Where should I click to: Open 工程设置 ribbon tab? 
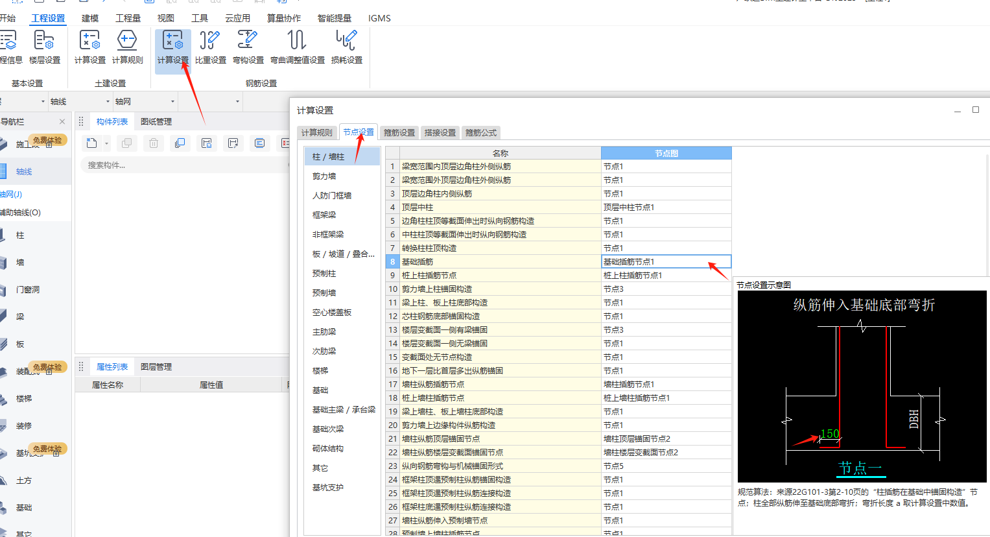coord(49,18)
